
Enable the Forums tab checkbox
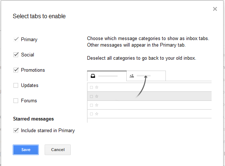(x=16, y=100)
